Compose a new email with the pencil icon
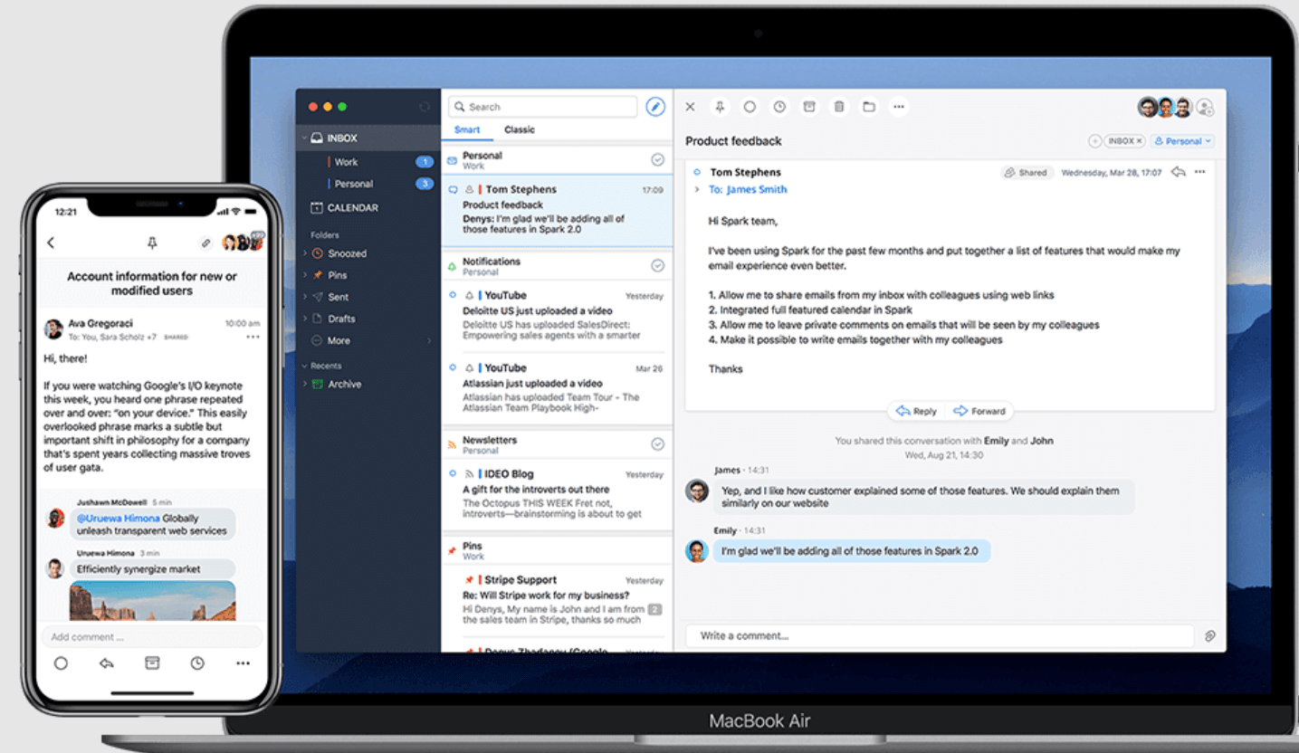Image resolution: width=1299 pixels, height=753 pixels. [654, 107]
